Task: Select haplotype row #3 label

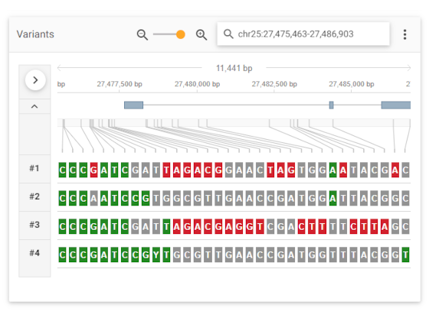Action: click(x=34, y=225)
